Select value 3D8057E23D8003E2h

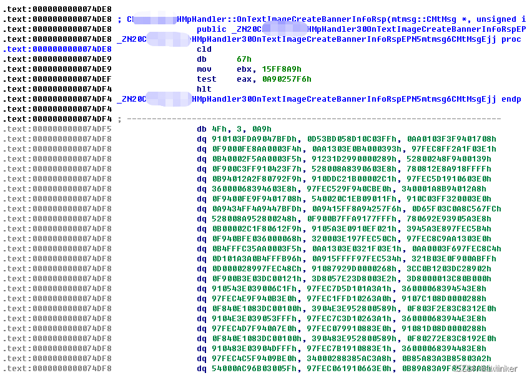tap(354, 279)
